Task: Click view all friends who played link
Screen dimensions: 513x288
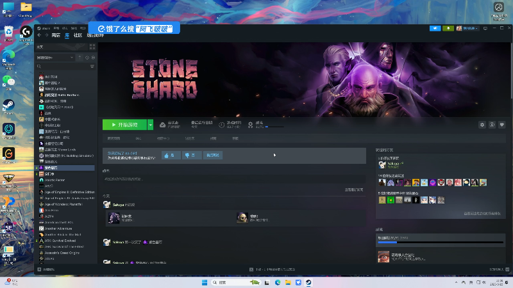Action: (482, 214)
